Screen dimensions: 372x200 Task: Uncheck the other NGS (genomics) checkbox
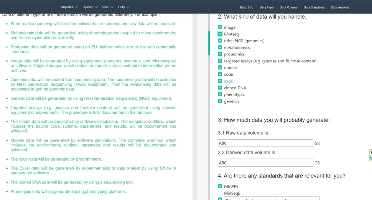pos(220,41)
